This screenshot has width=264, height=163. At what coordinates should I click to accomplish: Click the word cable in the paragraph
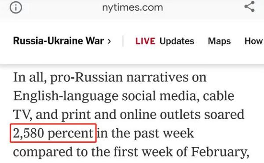click(219, 96)
